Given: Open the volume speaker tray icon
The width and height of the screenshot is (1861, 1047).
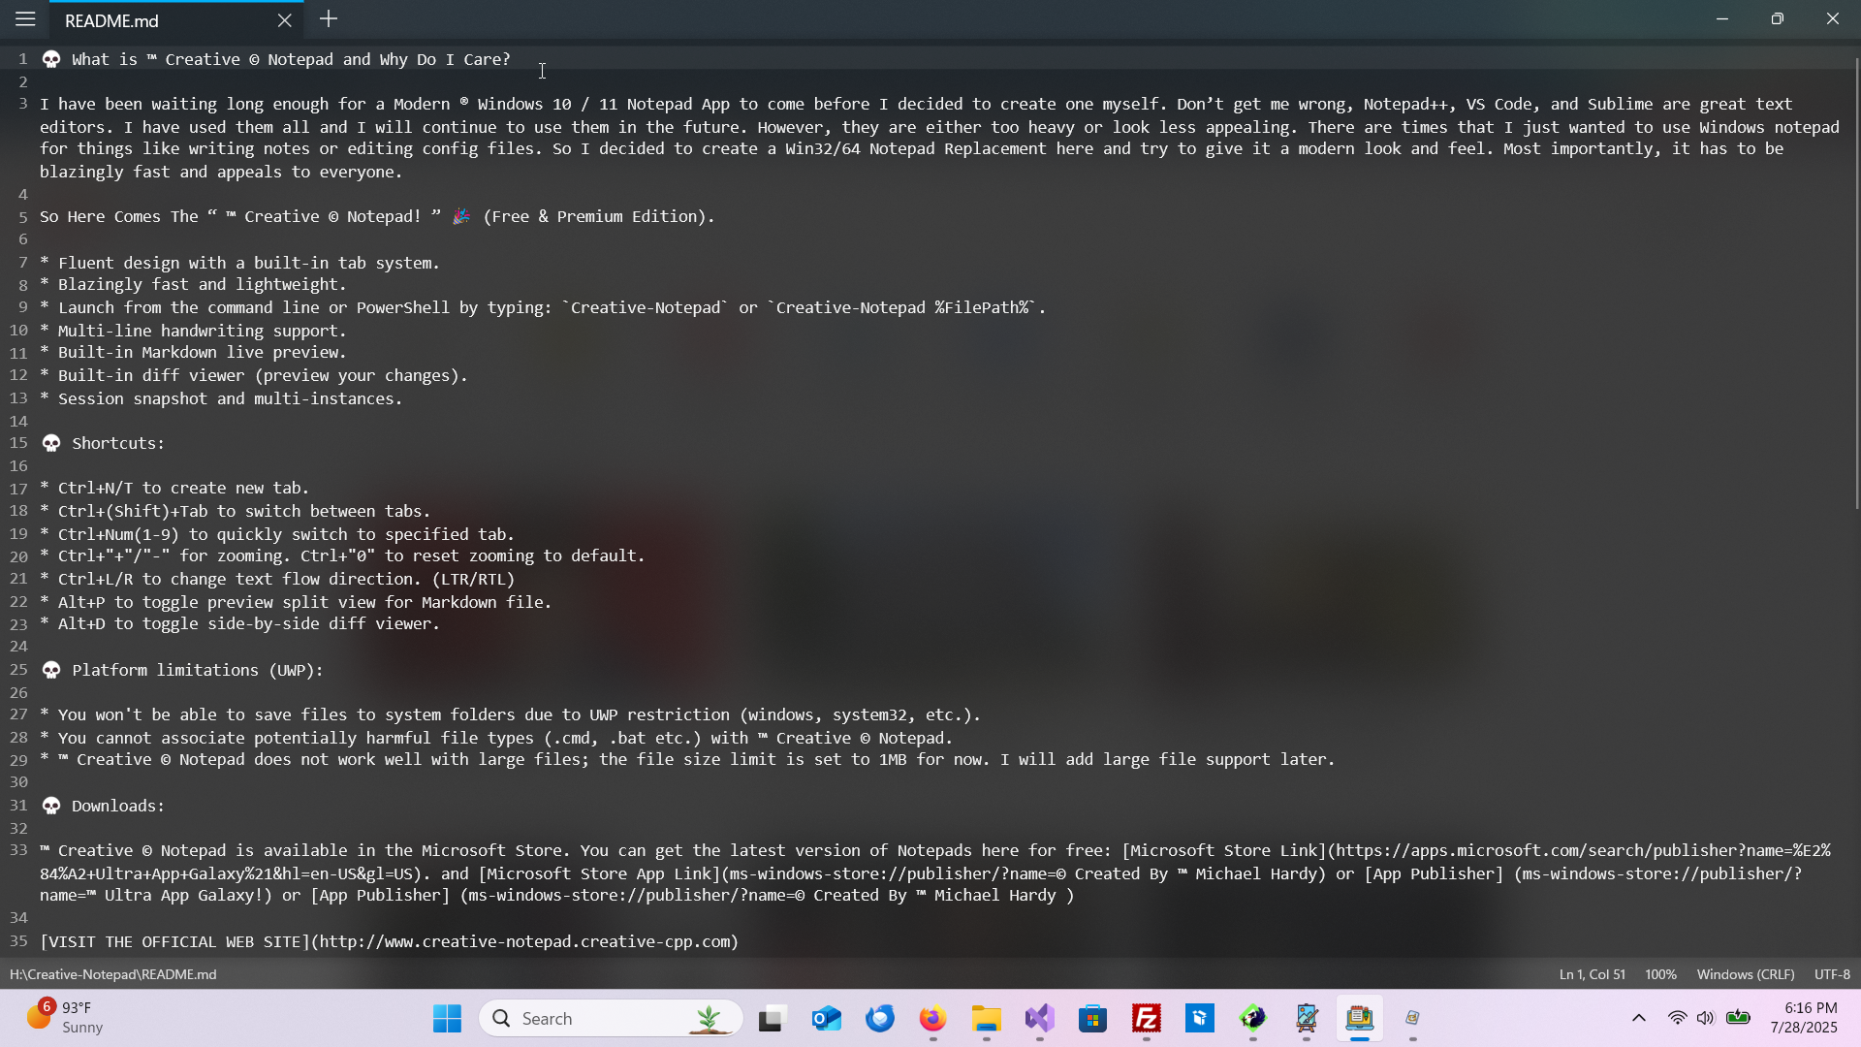Looking at the screenshot, I should 1706,1018.
